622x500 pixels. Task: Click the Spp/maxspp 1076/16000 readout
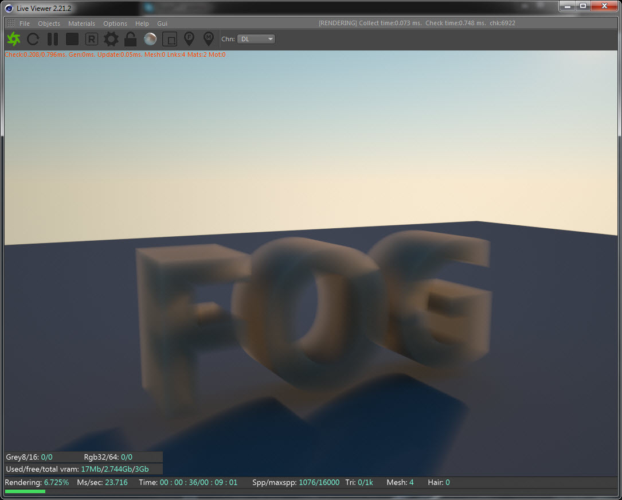pos(296,483)
